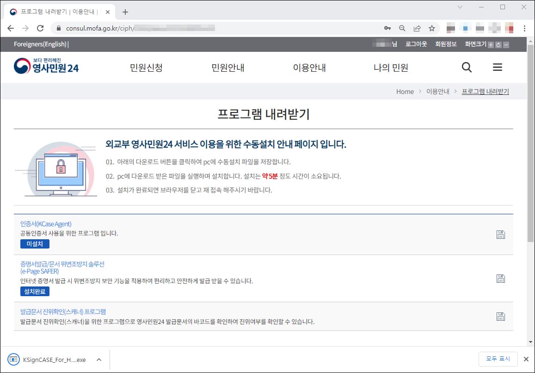The height and width of the screenshot is (373, 535).
Task: Select the 민원신청 menu item
Action: [x=147, y=67]
